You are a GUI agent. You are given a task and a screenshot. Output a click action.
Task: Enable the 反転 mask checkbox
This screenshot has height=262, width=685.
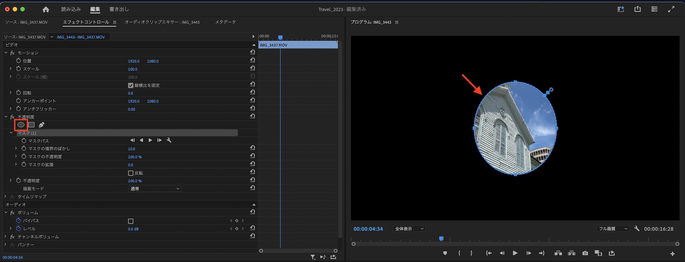(130, 173)
